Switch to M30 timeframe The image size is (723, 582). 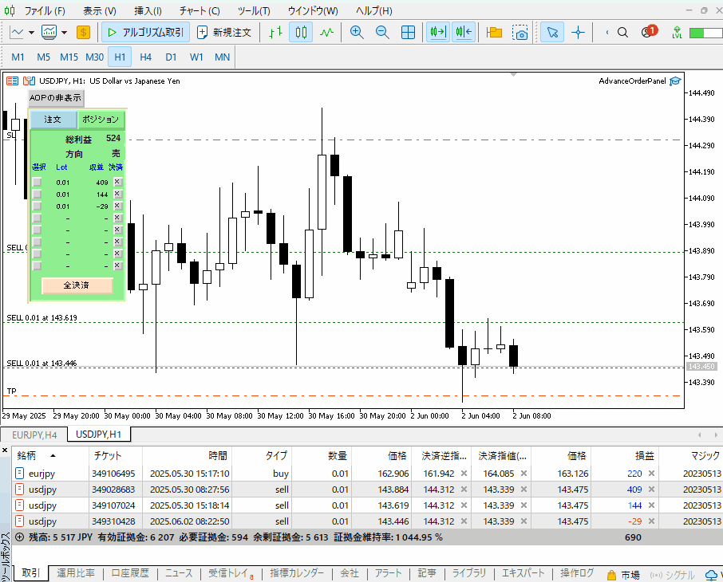94,57
